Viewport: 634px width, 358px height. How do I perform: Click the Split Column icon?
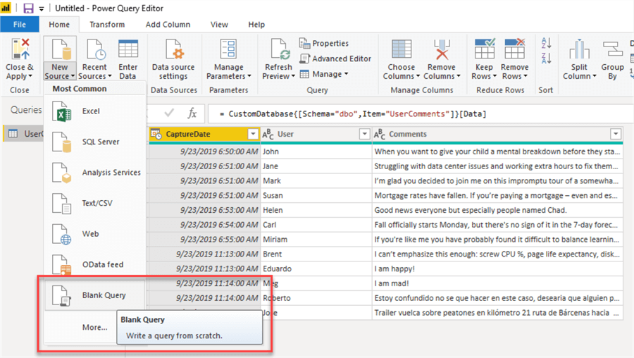tap(580, 49)
